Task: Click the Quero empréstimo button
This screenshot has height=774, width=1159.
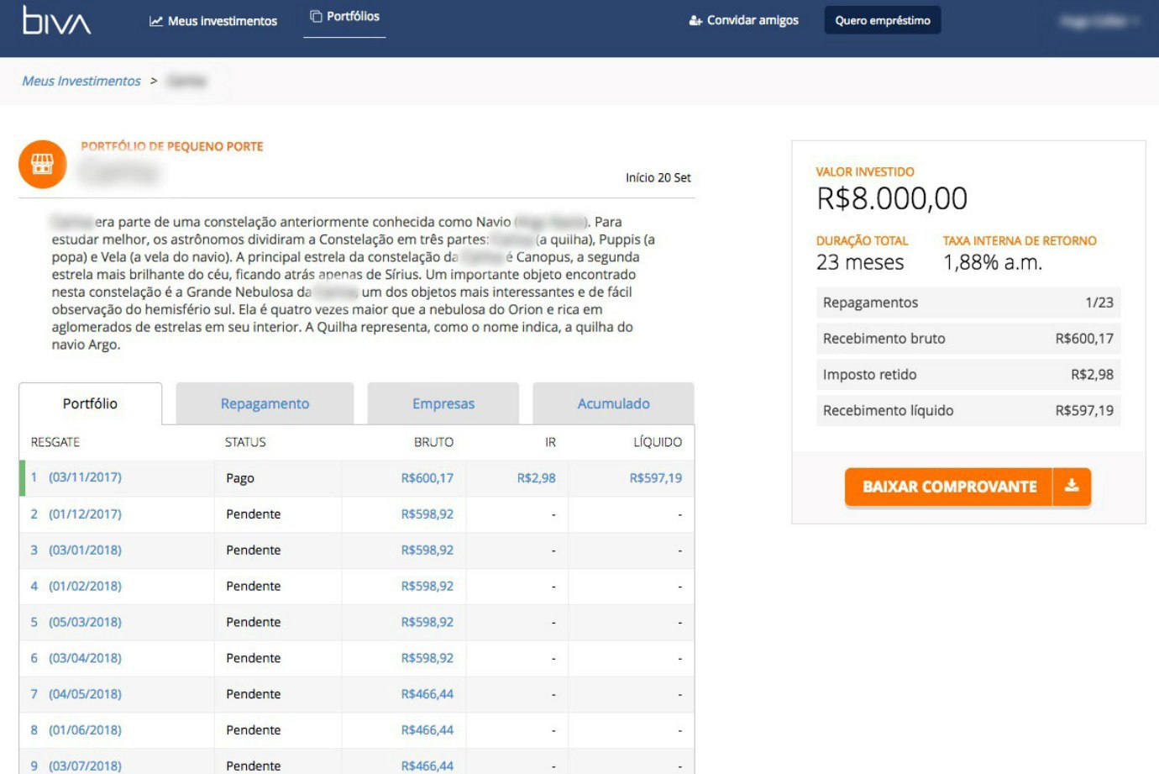Action: click(x=882, y=19)
